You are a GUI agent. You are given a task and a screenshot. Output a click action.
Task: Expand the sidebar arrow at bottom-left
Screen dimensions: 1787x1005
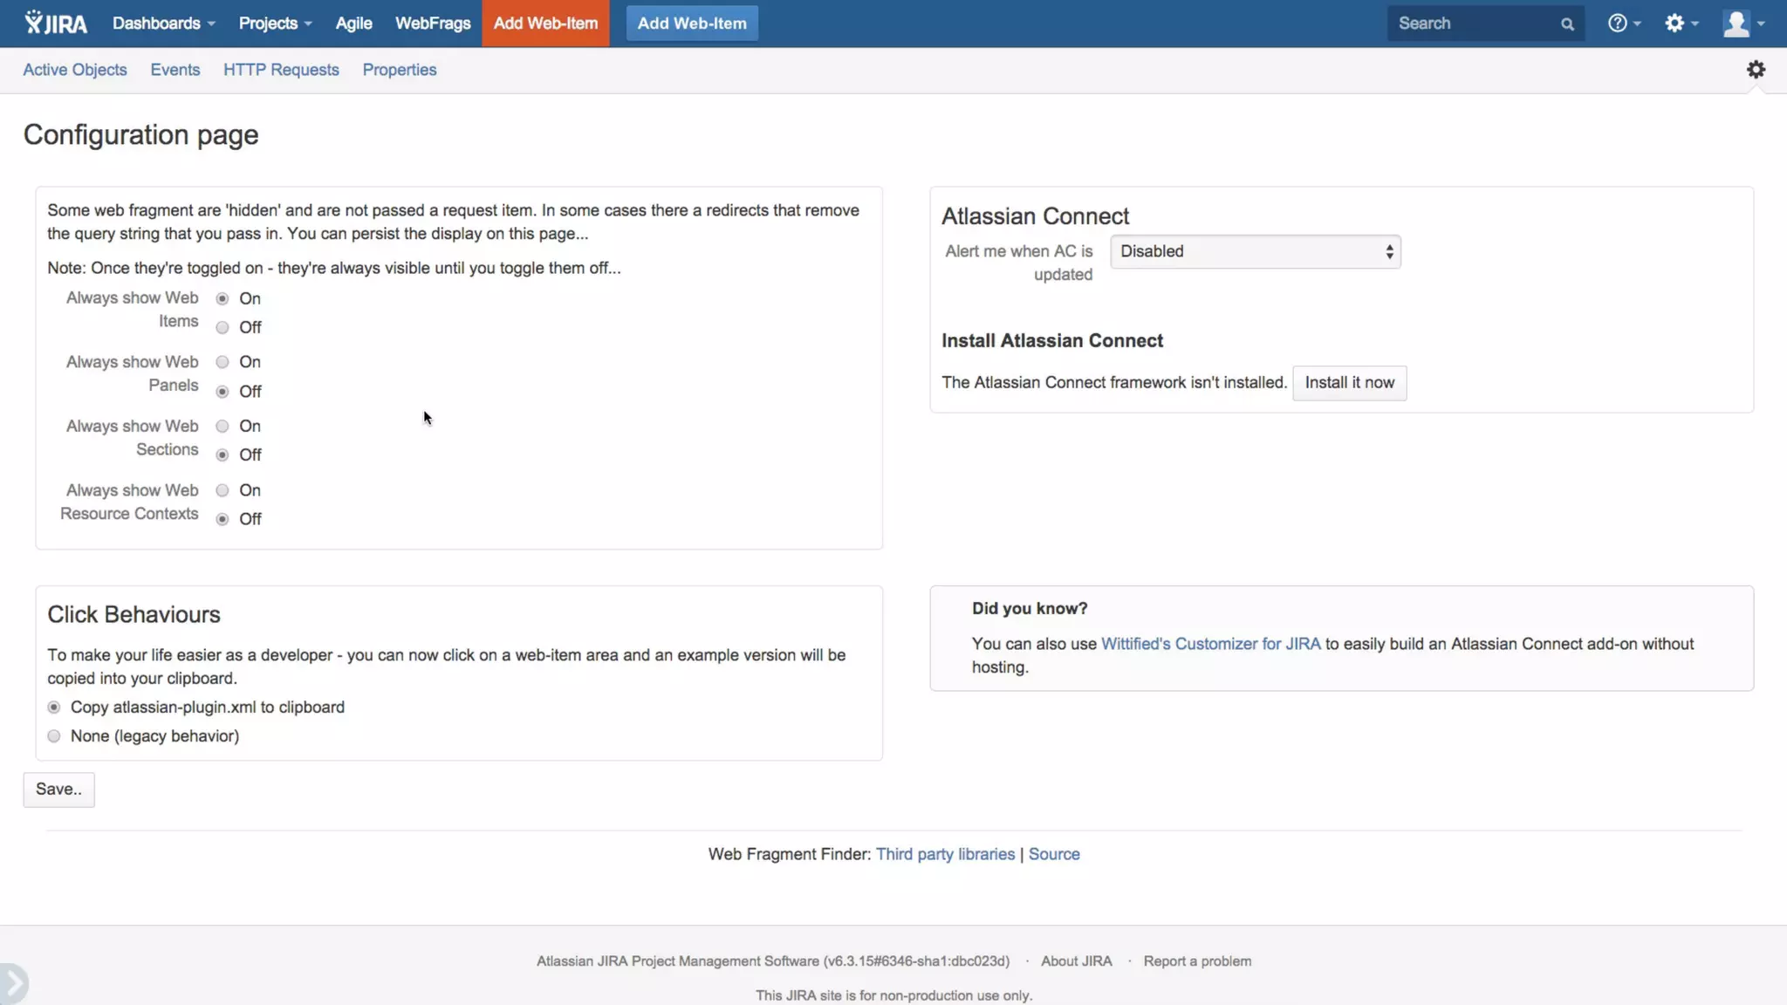pos(13,983)
